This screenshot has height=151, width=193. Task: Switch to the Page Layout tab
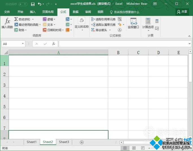pos(48,12)
